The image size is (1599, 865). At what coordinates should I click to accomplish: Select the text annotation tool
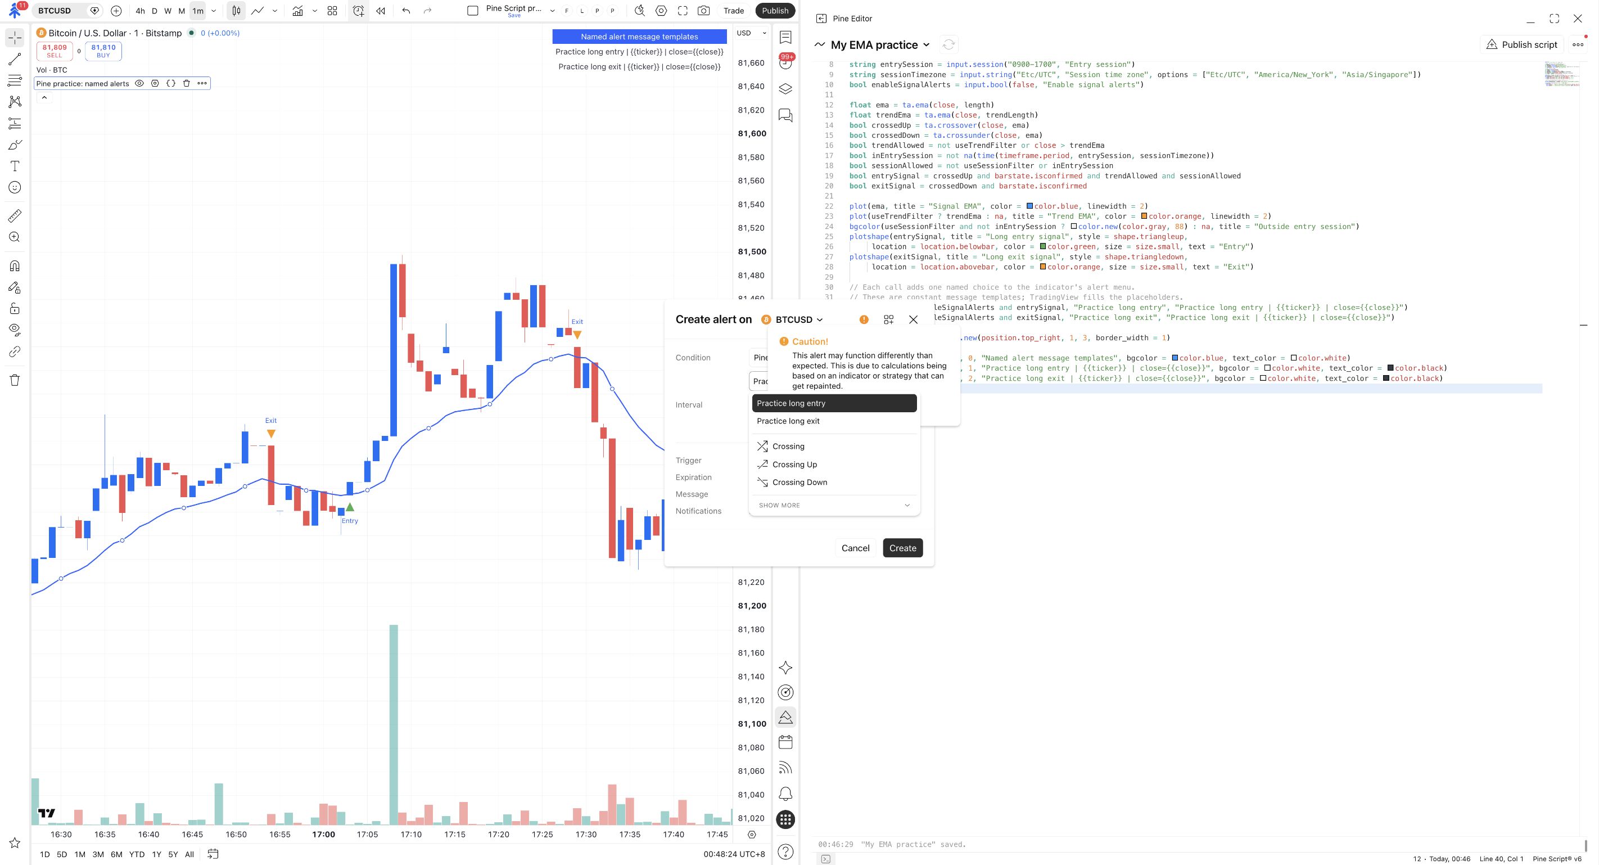coord(15,166)
